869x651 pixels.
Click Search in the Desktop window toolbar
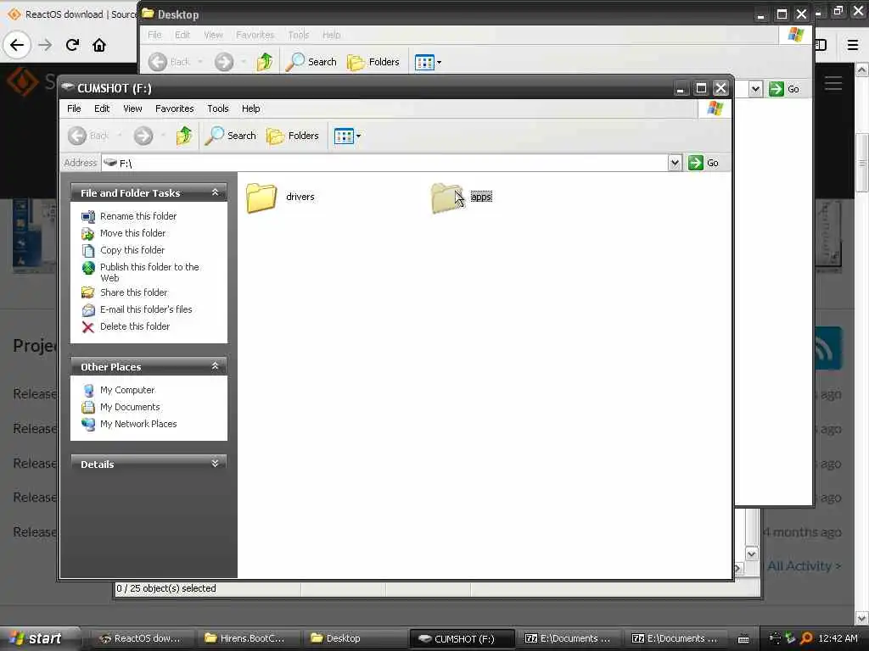(311, 62)
